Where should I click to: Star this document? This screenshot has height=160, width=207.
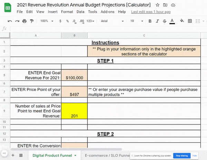(158, 5)
